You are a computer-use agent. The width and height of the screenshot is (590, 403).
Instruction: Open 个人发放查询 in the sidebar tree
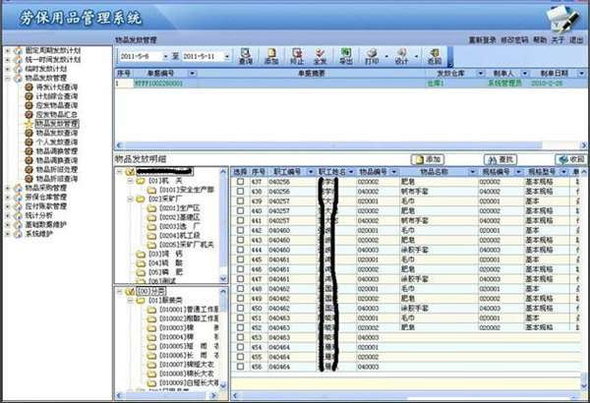56,142
